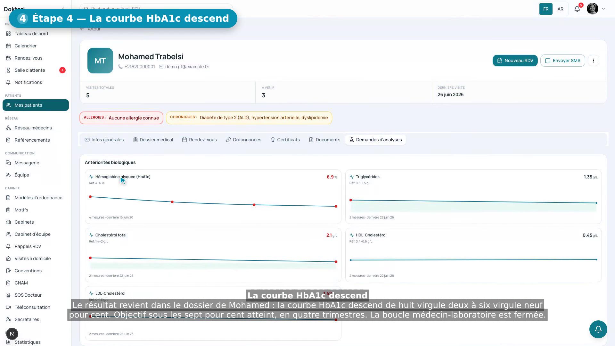Click the Motifs sidebar icon
This screenshot has width=615, height=346.
pyautogui.click(x=8, y=210)
